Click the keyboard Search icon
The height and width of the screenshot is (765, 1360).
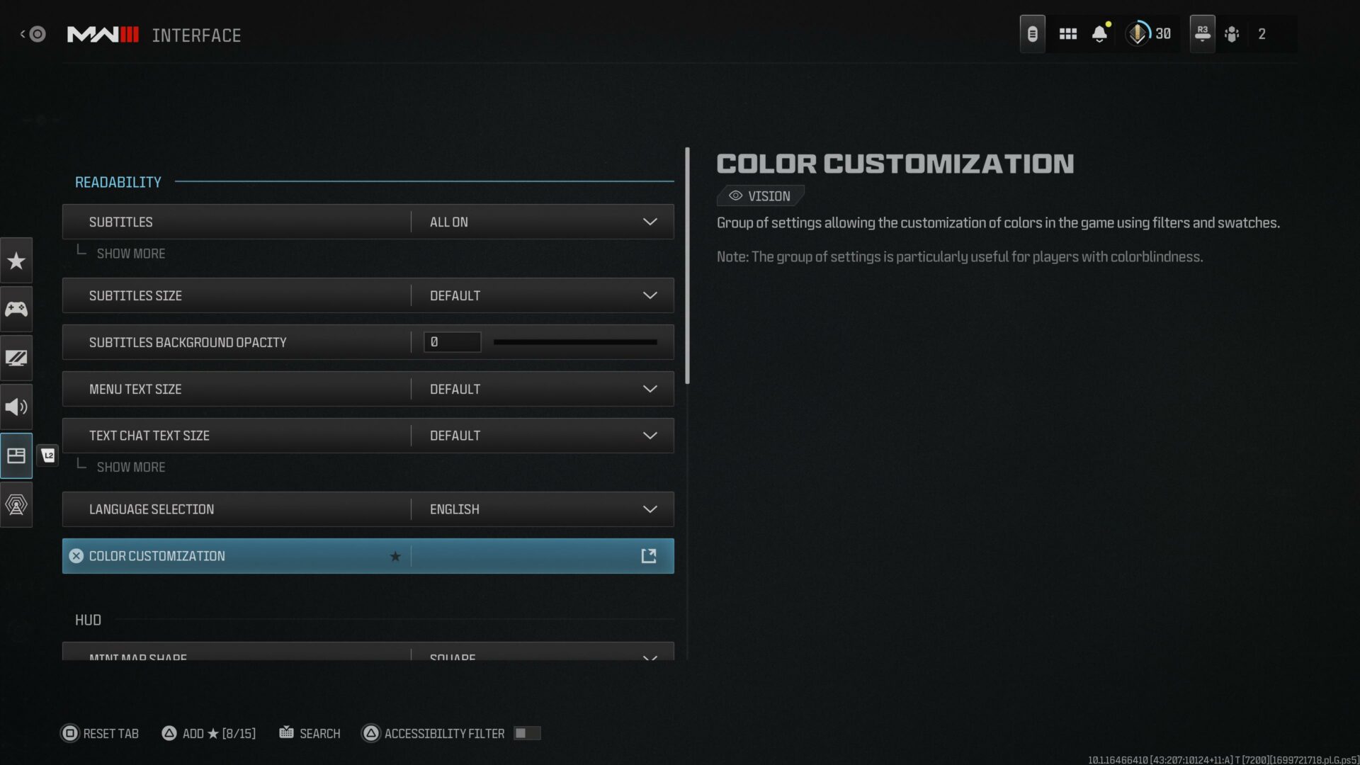click(x=286, y=732)
